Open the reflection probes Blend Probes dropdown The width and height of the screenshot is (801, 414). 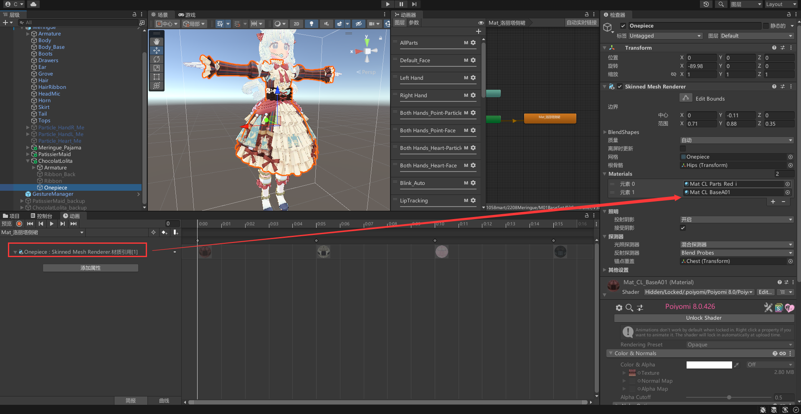click(737, 253)
